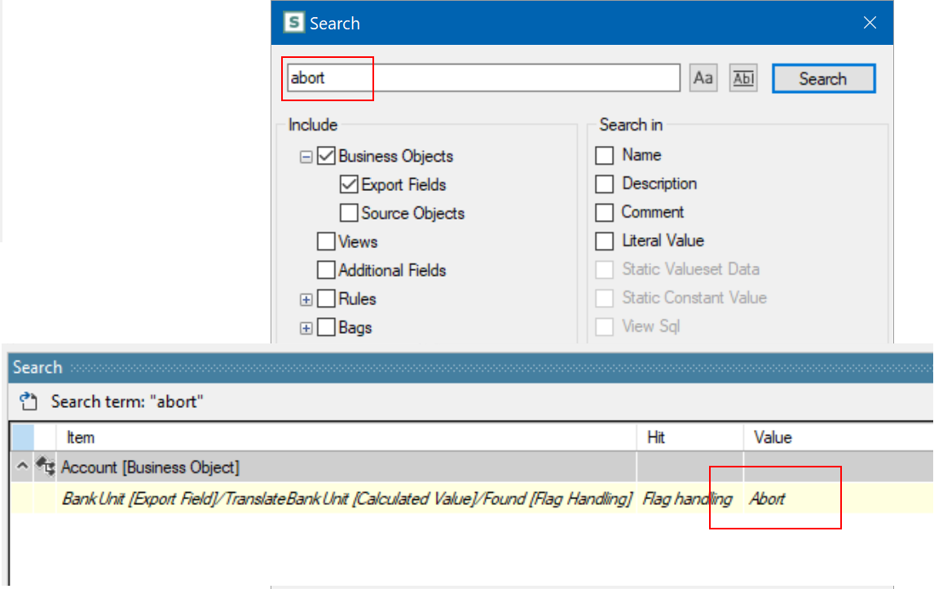The width and height of the screenshot is (934, 589).
Task: Expand the Rules tree node
Action: pos(306,299)
